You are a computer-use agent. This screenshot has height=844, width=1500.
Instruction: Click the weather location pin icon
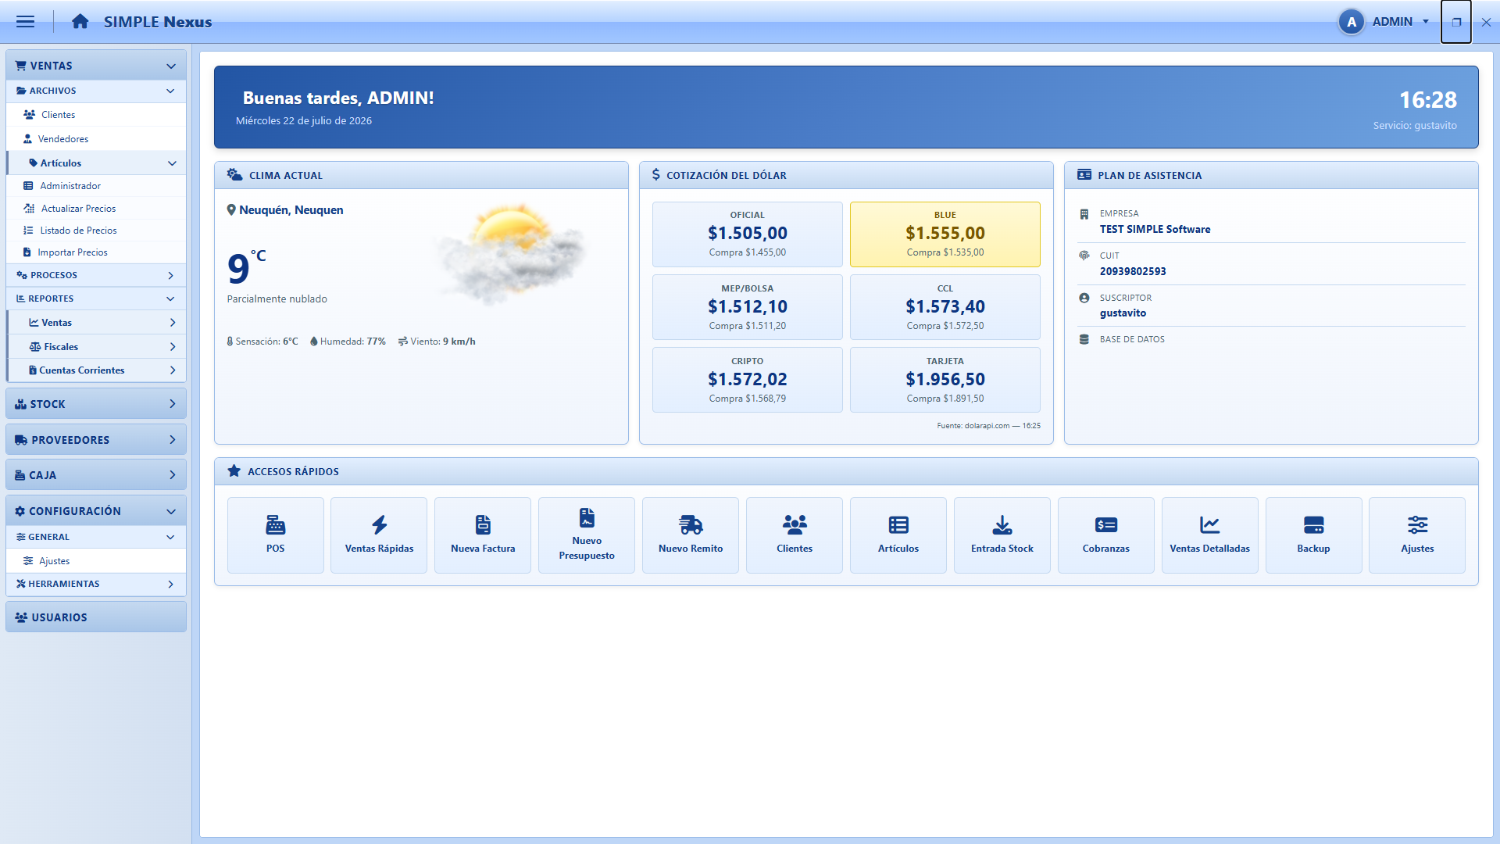click(x=231, y=210)
